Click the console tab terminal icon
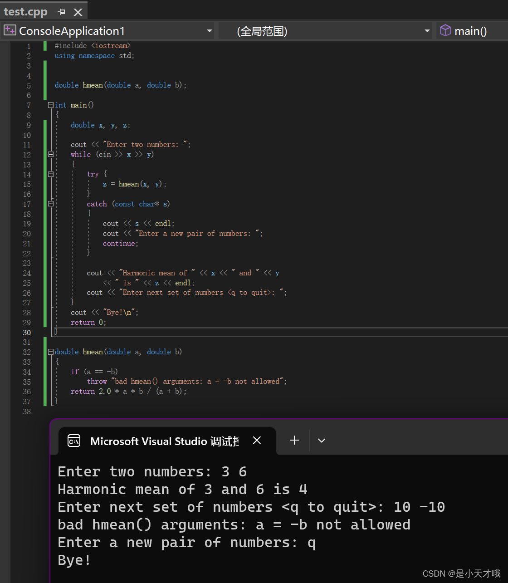This screenshot has height=583, width=508. [x=74, y=441]
